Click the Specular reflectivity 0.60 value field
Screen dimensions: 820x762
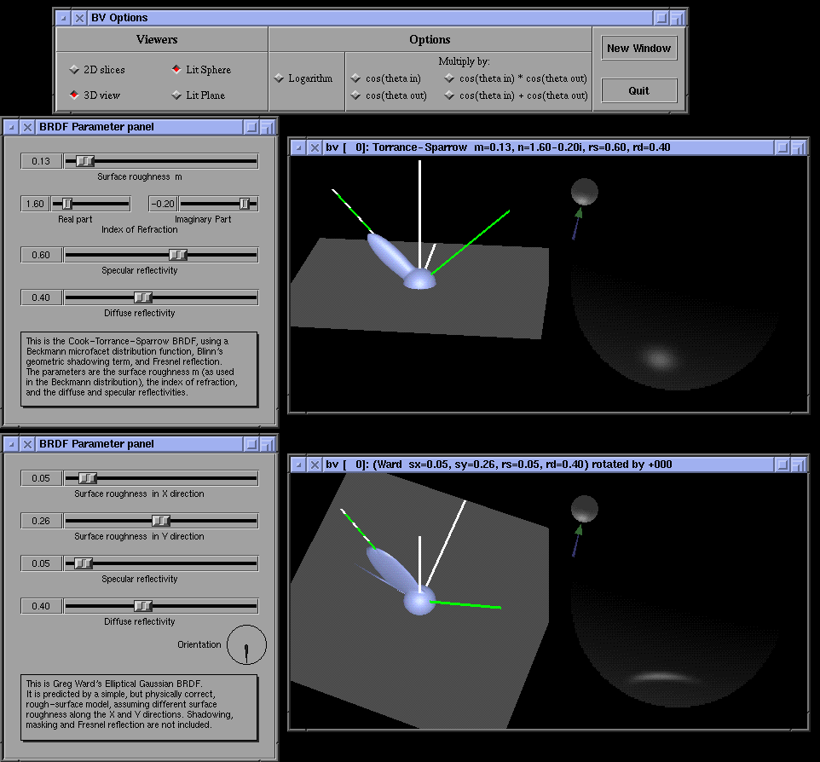[41, 255]
